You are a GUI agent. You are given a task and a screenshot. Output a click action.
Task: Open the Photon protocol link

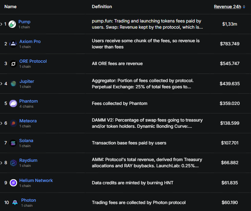pyautogui.click(x=28, y=200)
